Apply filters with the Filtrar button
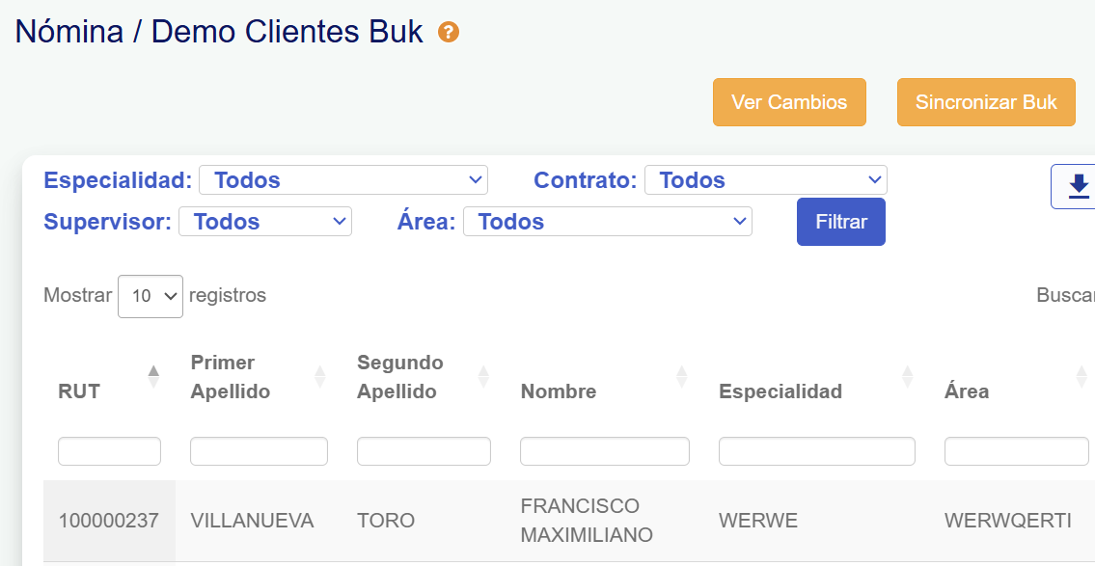The height and width of the screenshot is (566, 1095). [840, 222]
